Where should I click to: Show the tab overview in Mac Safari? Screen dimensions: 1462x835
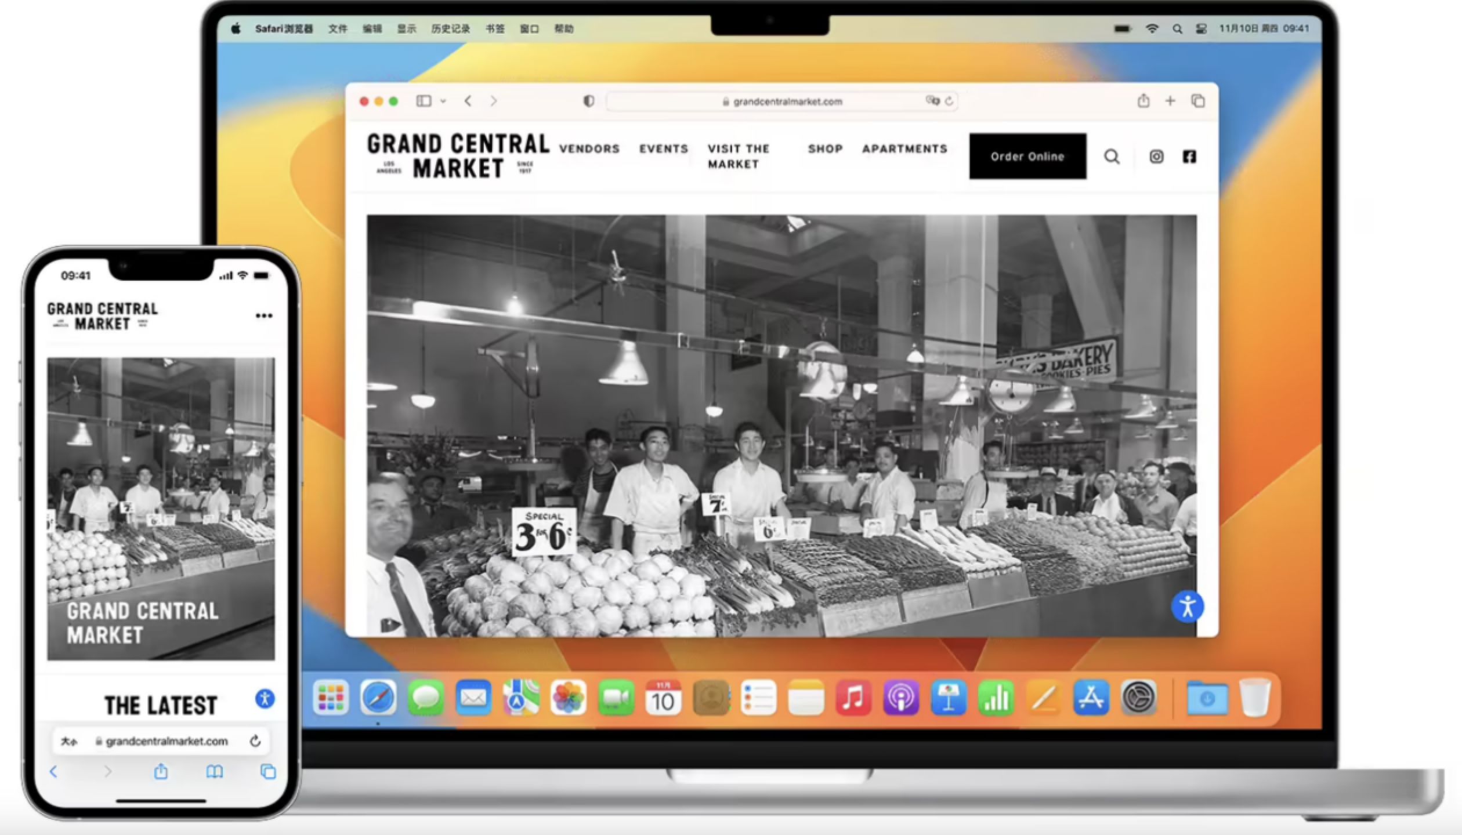pyautogui.click(x=1198, y=101)
